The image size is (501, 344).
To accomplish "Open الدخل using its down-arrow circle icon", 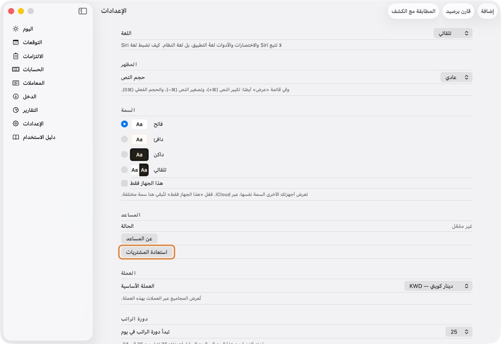I will click(x=16, y=97).
